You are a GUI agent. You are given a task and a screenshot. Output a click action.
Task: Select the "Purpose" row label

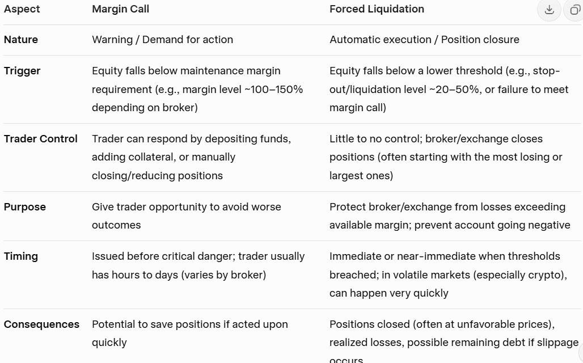(x=25, y=207)
